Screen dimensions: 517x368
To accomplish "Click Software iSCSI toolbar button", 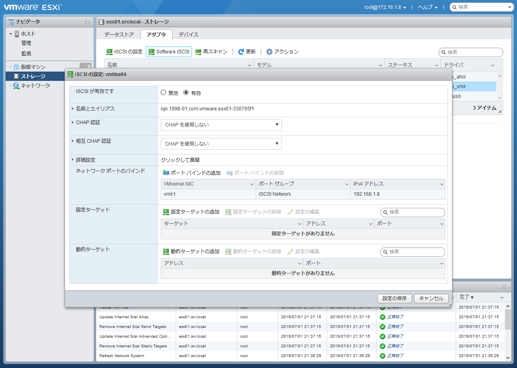I will point(169,52).
